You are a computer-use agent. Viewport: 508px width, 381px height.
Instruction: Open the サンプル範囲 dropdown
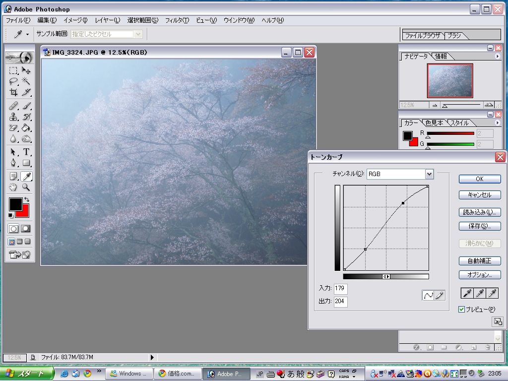(138, 34)
